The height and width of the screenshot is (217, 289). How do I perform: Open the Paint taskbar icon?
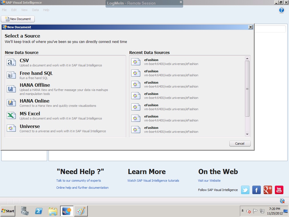point(81,211)
